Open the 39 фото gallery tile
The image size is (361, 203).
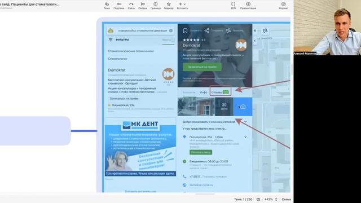224,107
